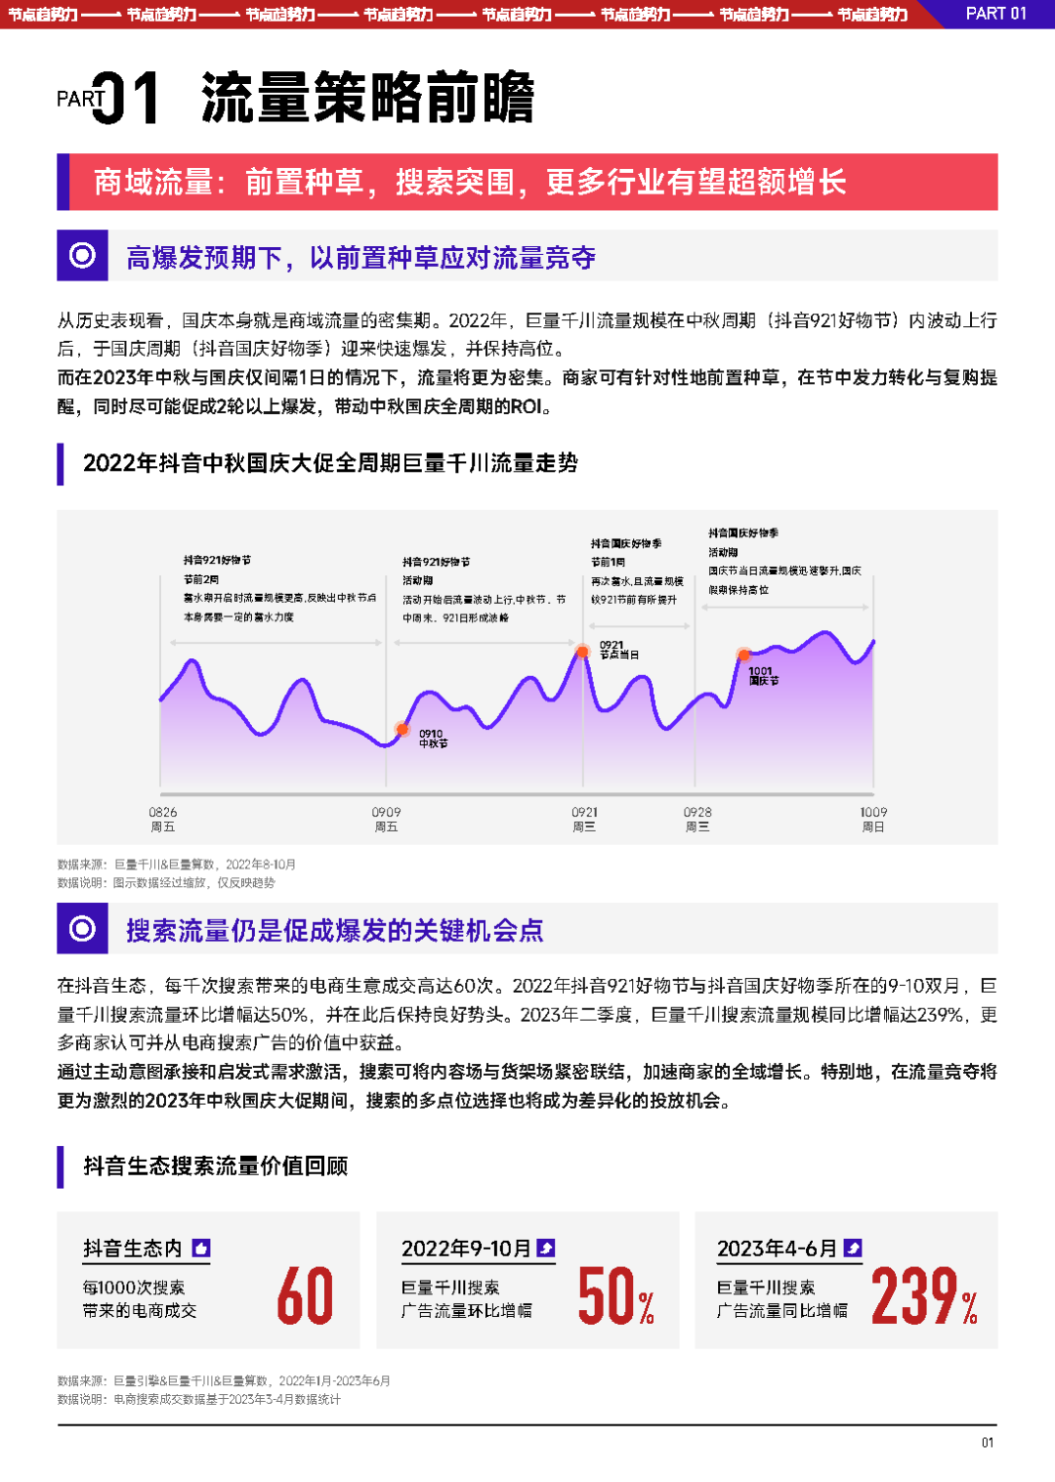
Task: Click the caption 巨量千川搜索 广告流量同比增幅
Action: [x=782, y=1299]
